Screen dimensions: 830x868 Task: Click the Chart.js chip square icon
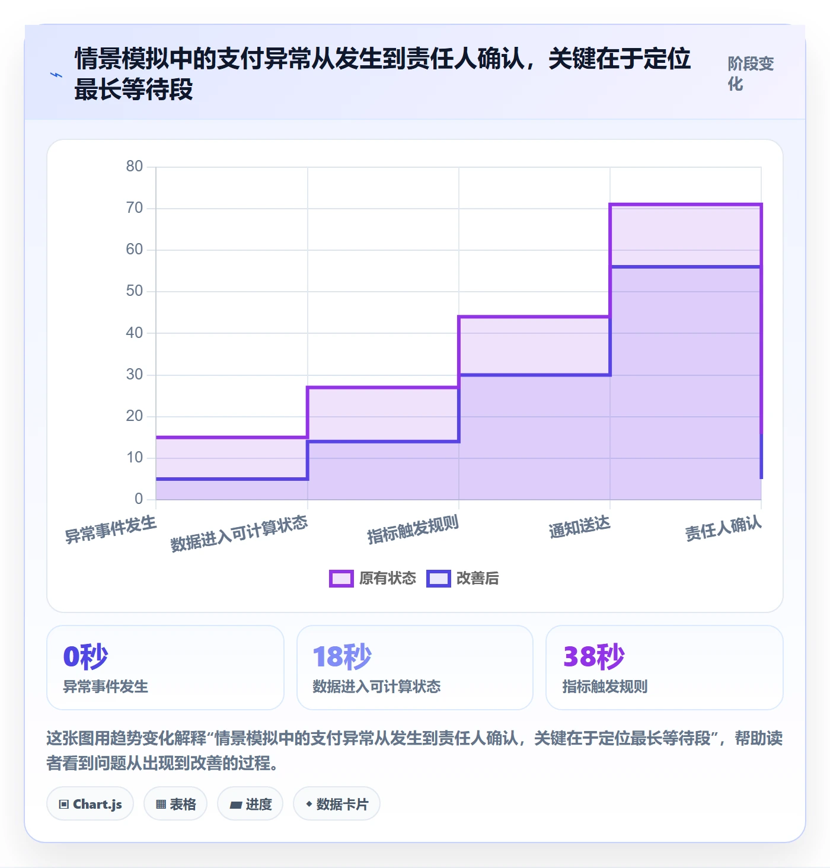coord(64,805)
